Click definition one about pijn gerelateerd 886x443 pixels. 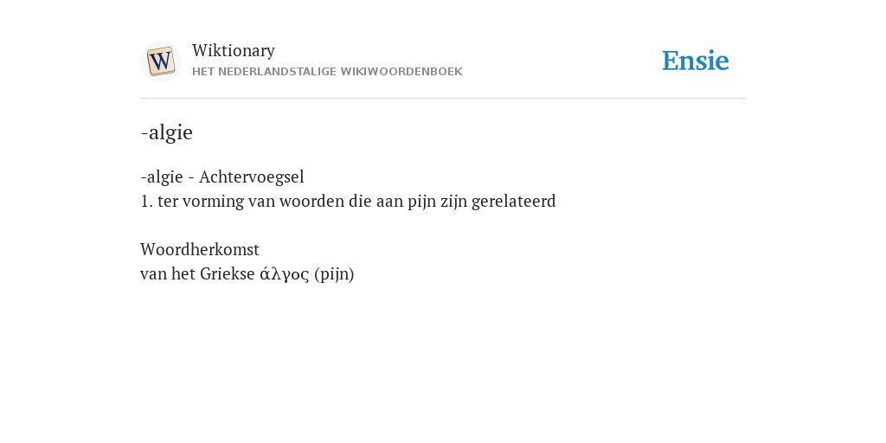point(348,201)
